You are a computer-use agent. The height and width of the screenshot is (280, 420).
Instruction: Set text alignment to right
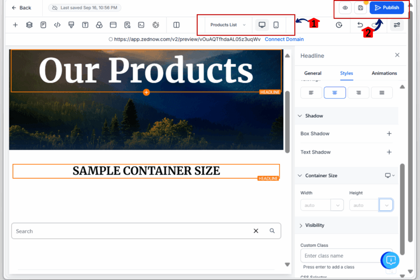pyautogui.click(x=358, y=93)
